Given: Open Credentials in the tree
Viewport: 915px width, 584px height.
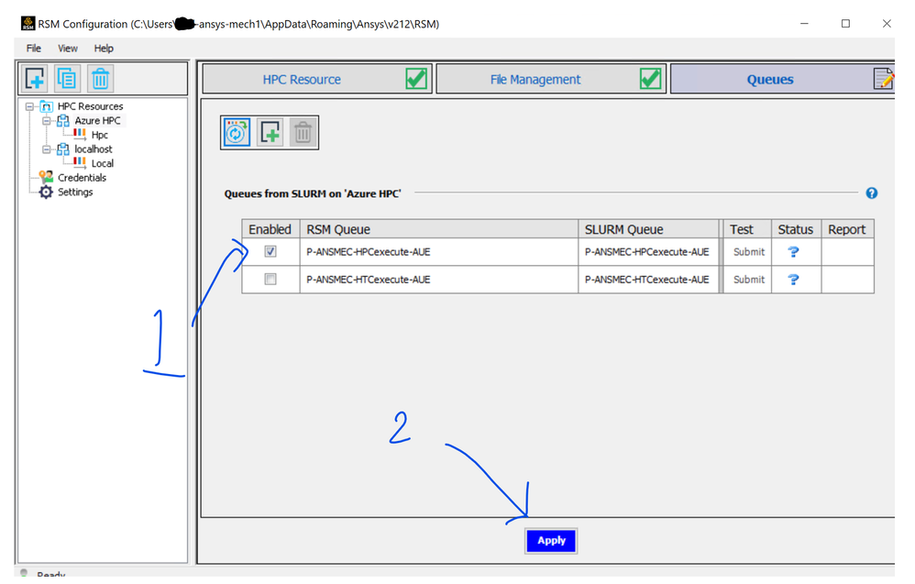Looking at the screenshot, I should tap(82, 177).
